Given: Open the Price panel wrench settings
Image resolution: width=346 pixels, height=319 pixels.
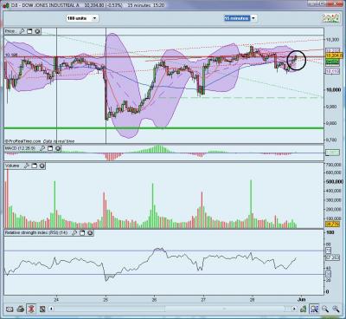Looking at the screenshot, I should 22,31.
